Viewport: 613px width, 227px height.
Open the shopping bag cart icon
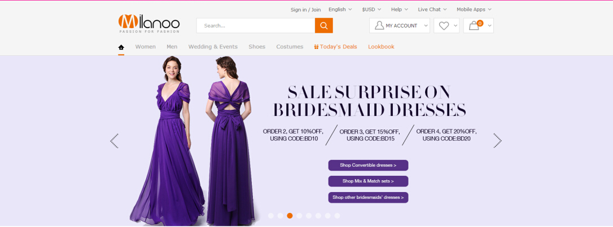474,25
